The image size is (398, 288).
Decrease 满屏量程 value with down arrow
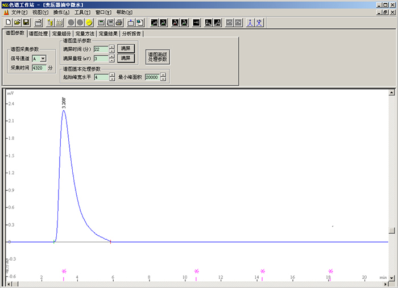111,60
